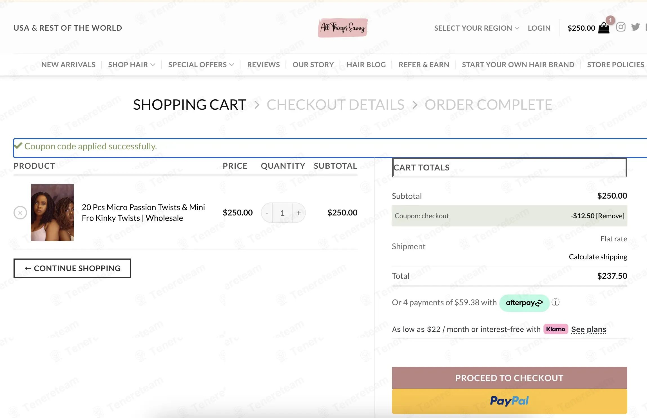Visit the Instagram profile icon

click(x=621, y=27)
